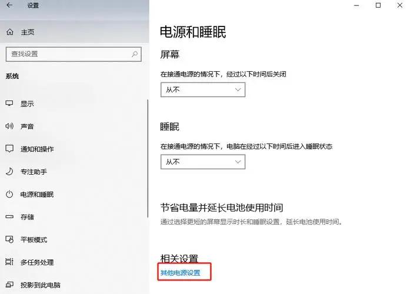
Task: Expand the screen dropdown chevron arrow
Action: click(238, 90)
